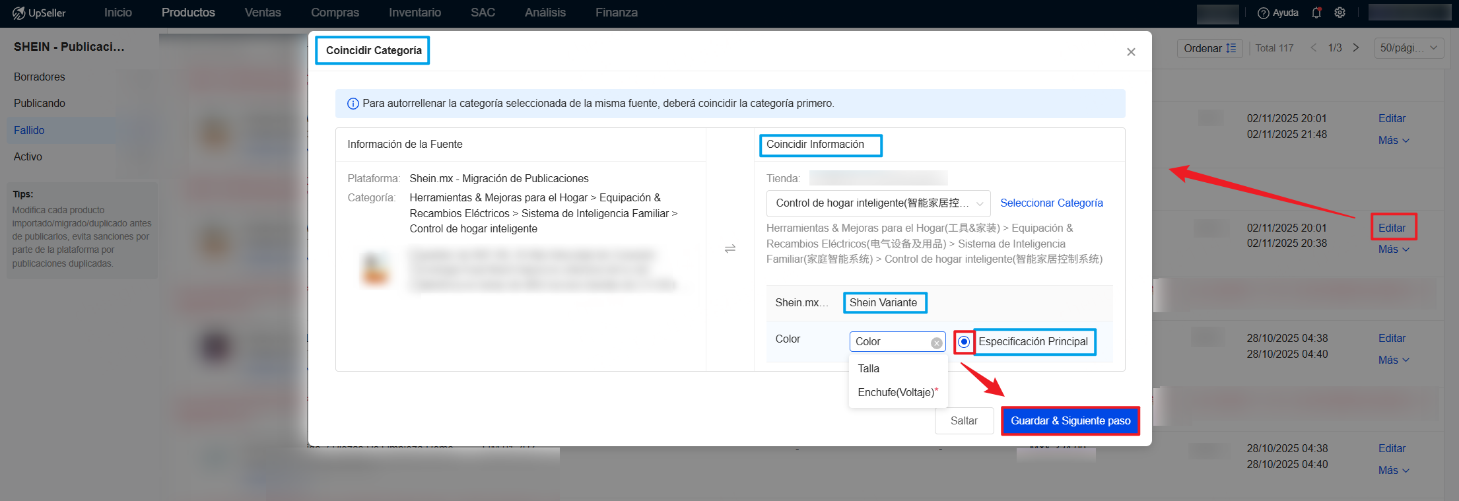Expand Más for the 21:48 row
1459x501 pixels.
point(1394,141)
